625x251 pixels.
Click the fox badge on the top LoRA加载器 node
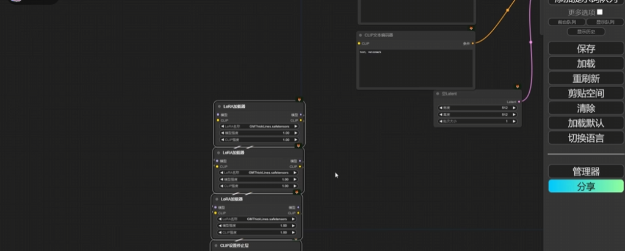tap(299, 99)
